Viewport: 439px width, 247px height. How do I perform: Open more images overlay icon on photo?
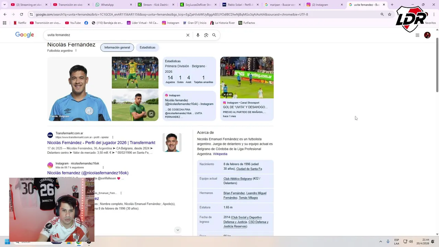[x=151, y=114]
